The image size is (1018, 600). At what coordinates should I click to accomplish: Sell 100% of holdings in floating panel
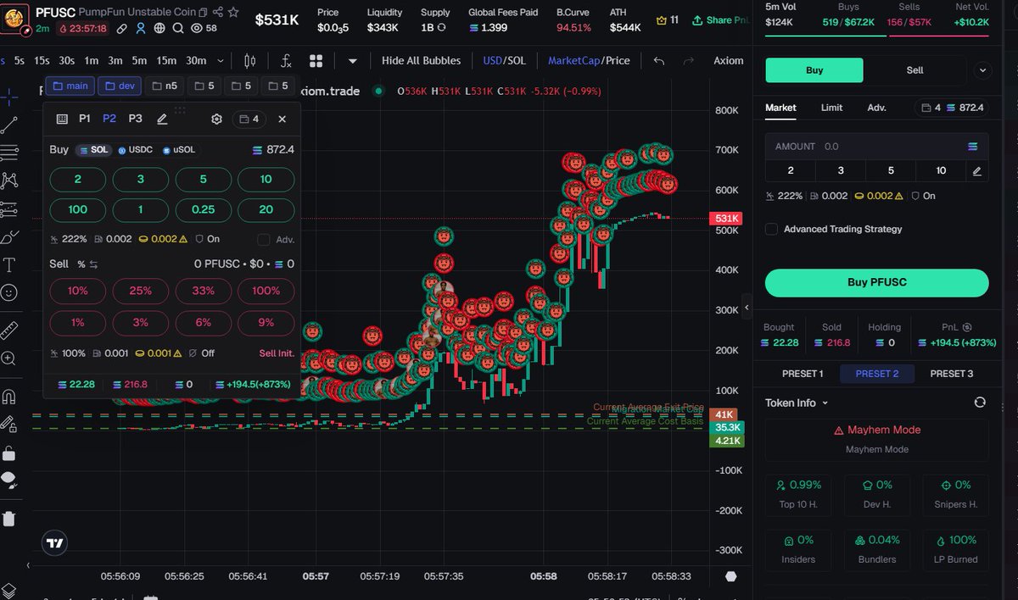pos(266,291)
